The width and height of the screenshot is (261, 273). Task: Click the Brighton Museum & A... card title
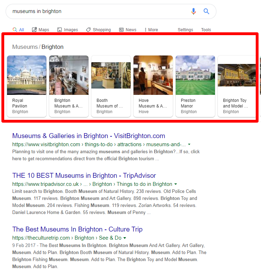68,103
